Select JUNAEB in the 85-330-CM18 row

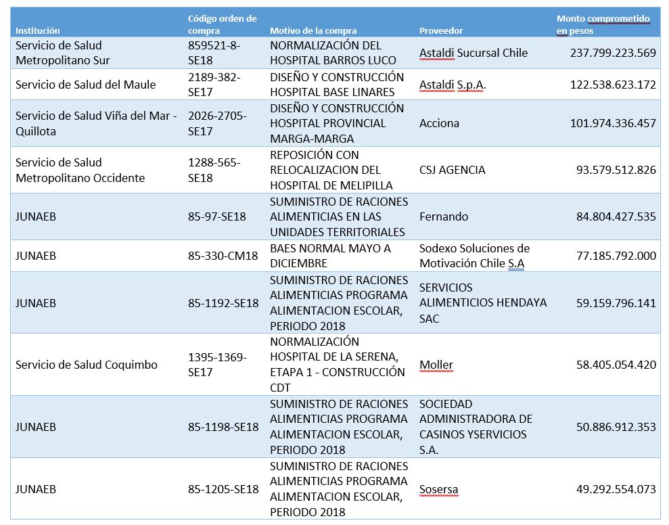point(36,256)
